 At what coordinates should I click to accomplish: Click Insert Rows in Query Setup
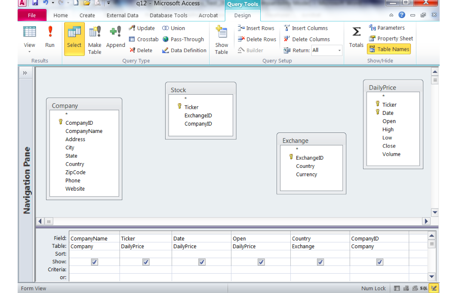pos(256,28)
